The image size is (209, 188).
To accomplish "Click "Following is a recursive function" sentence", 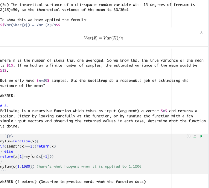I will point(99,111).
